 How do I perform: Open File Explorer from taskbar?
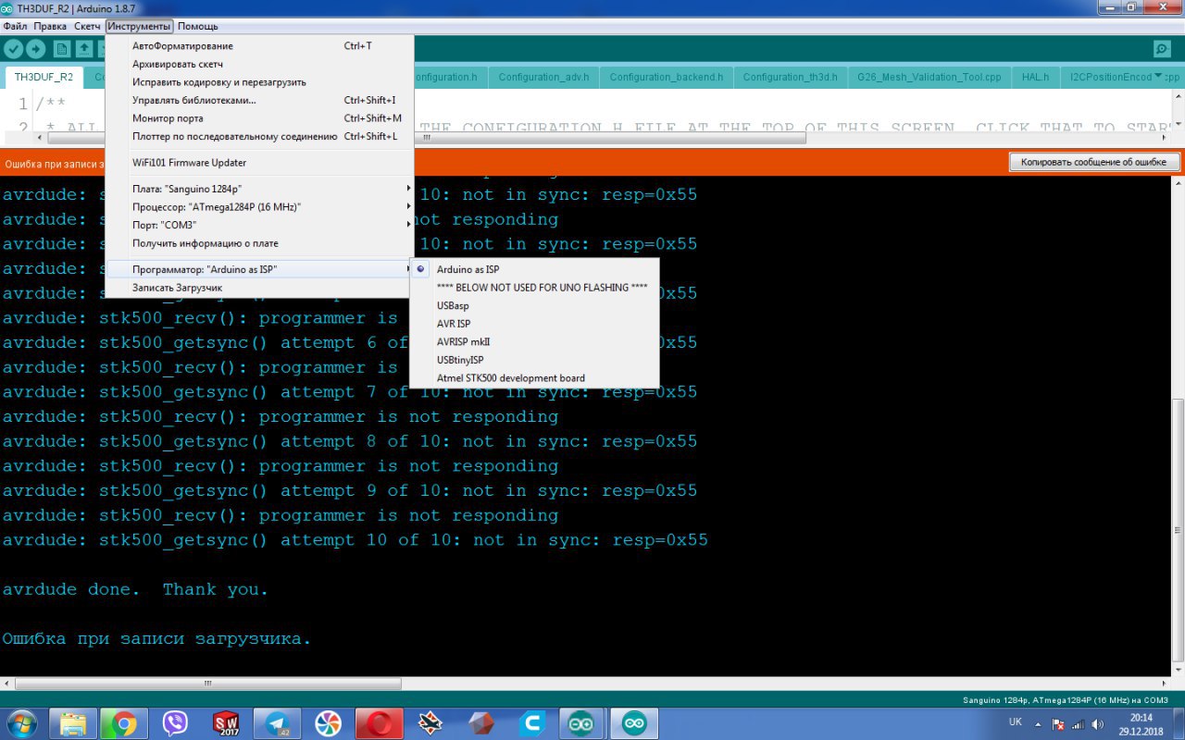73,722
